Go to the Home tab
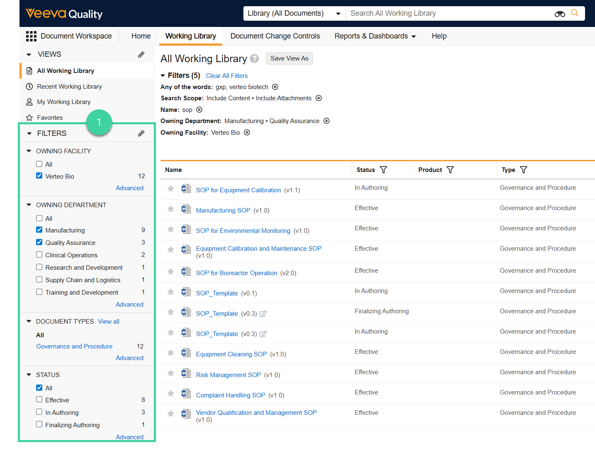 coord(141,36)
